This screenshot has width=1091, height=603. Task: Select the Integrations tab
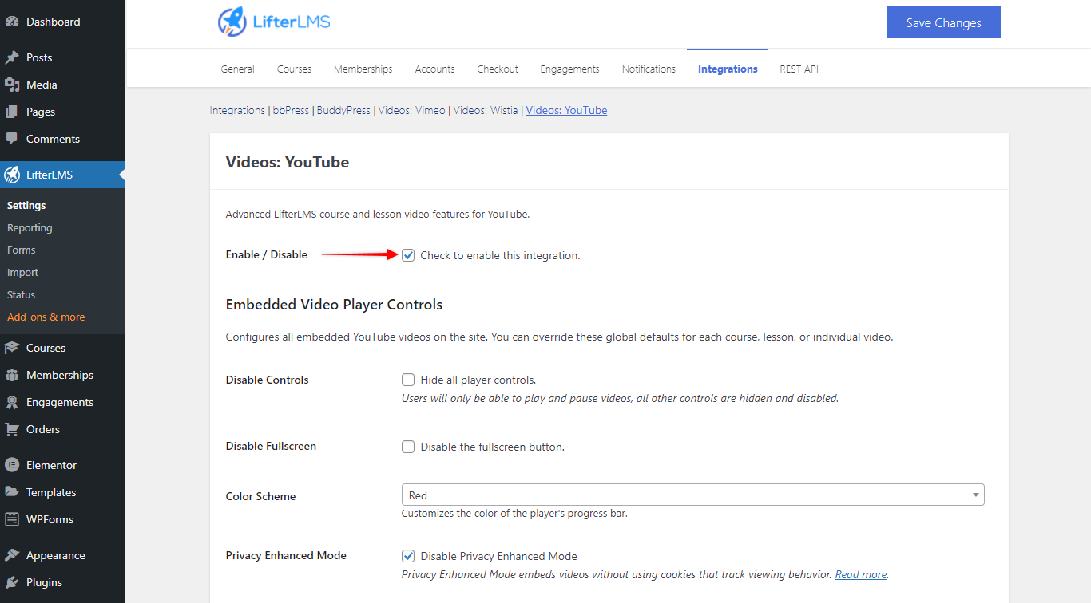728,69
